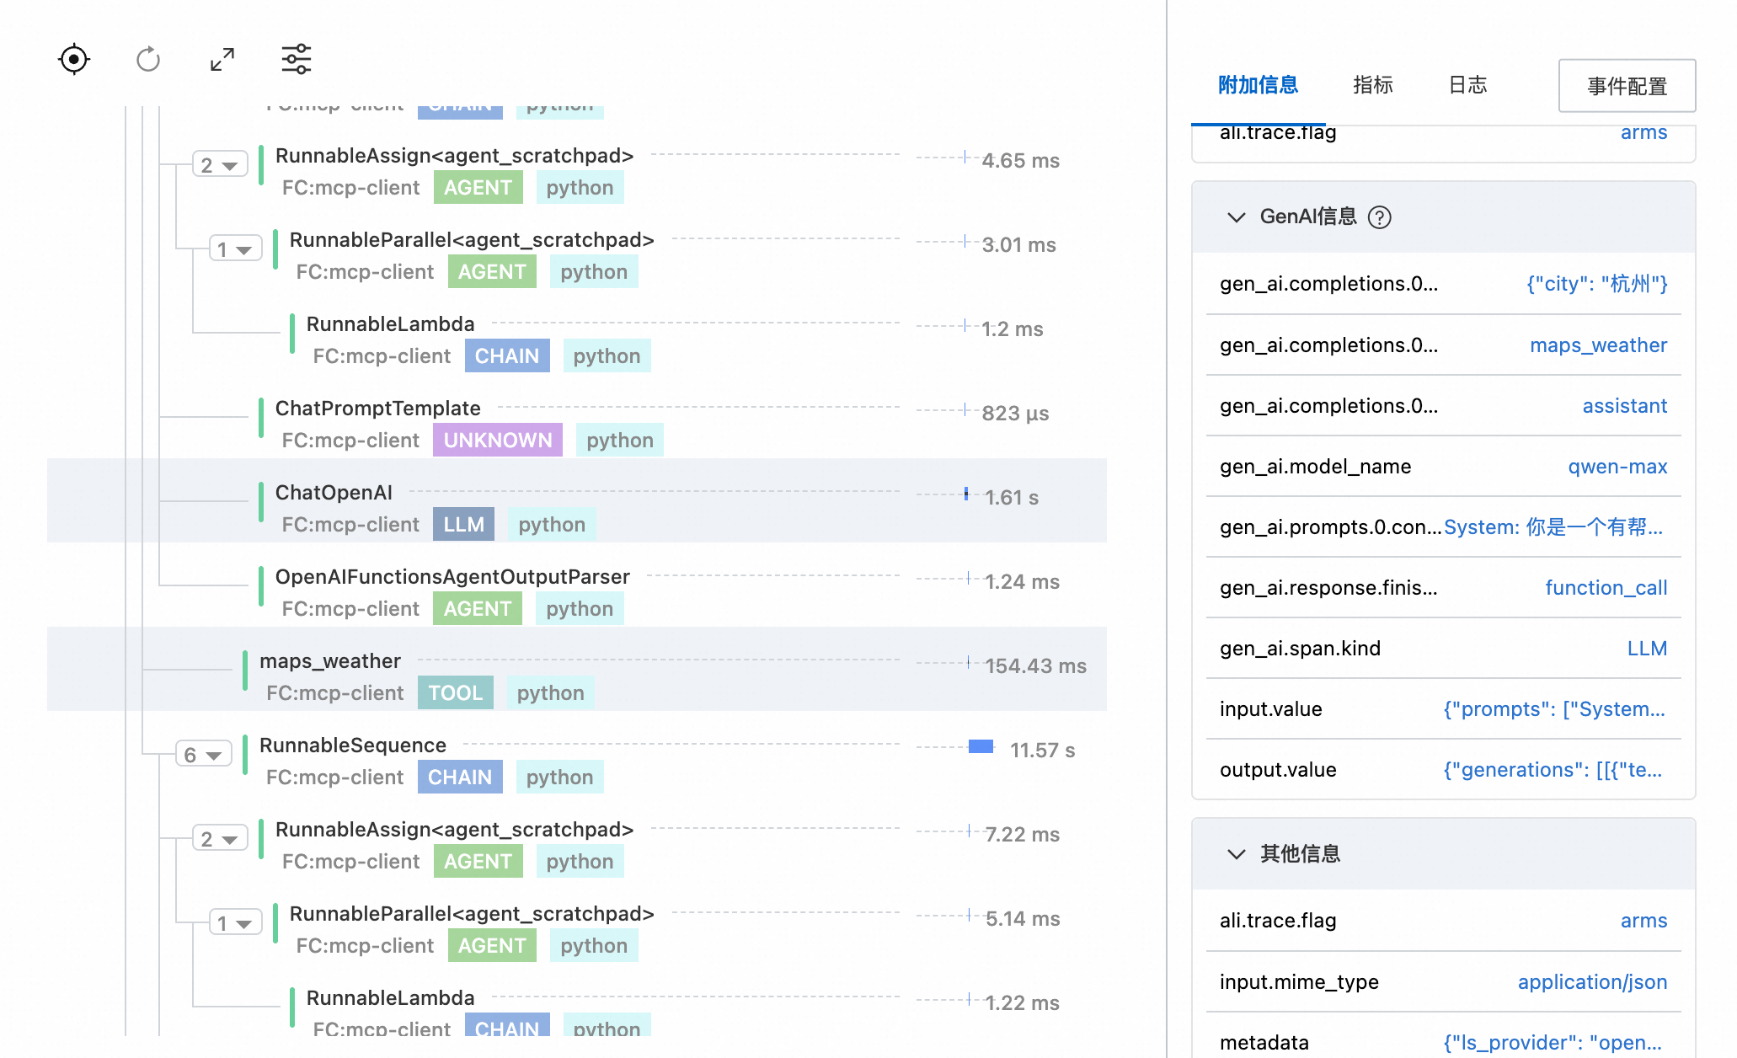Image resolution: width=1737 pixels, height=1058 pixels.
Task: Switch to the 日志 tab
Action: [1467, 85]
